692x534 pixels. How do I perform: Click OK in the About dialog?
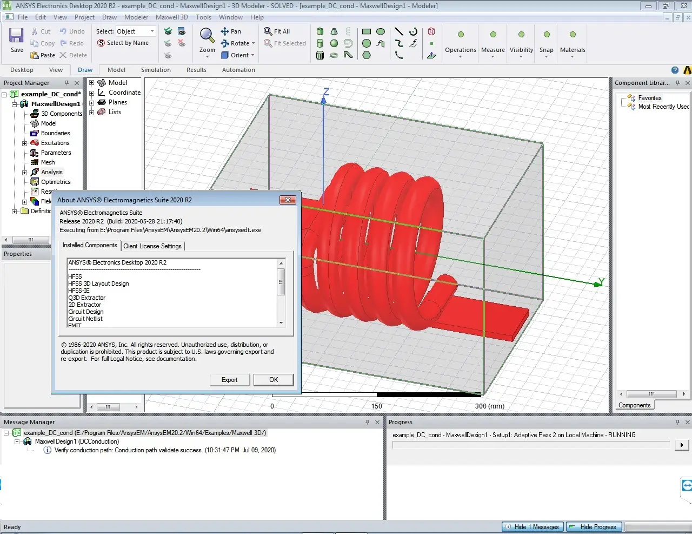coord(274,380)
